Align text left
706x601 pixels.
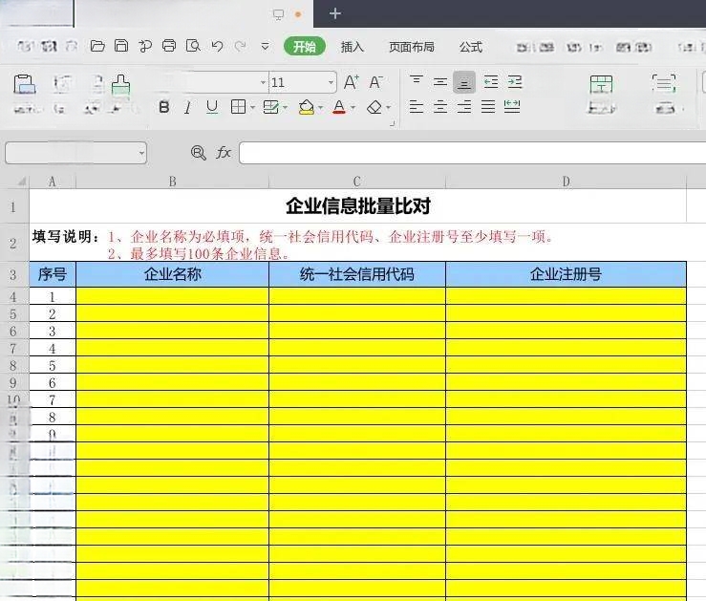(x=416, y=107)
